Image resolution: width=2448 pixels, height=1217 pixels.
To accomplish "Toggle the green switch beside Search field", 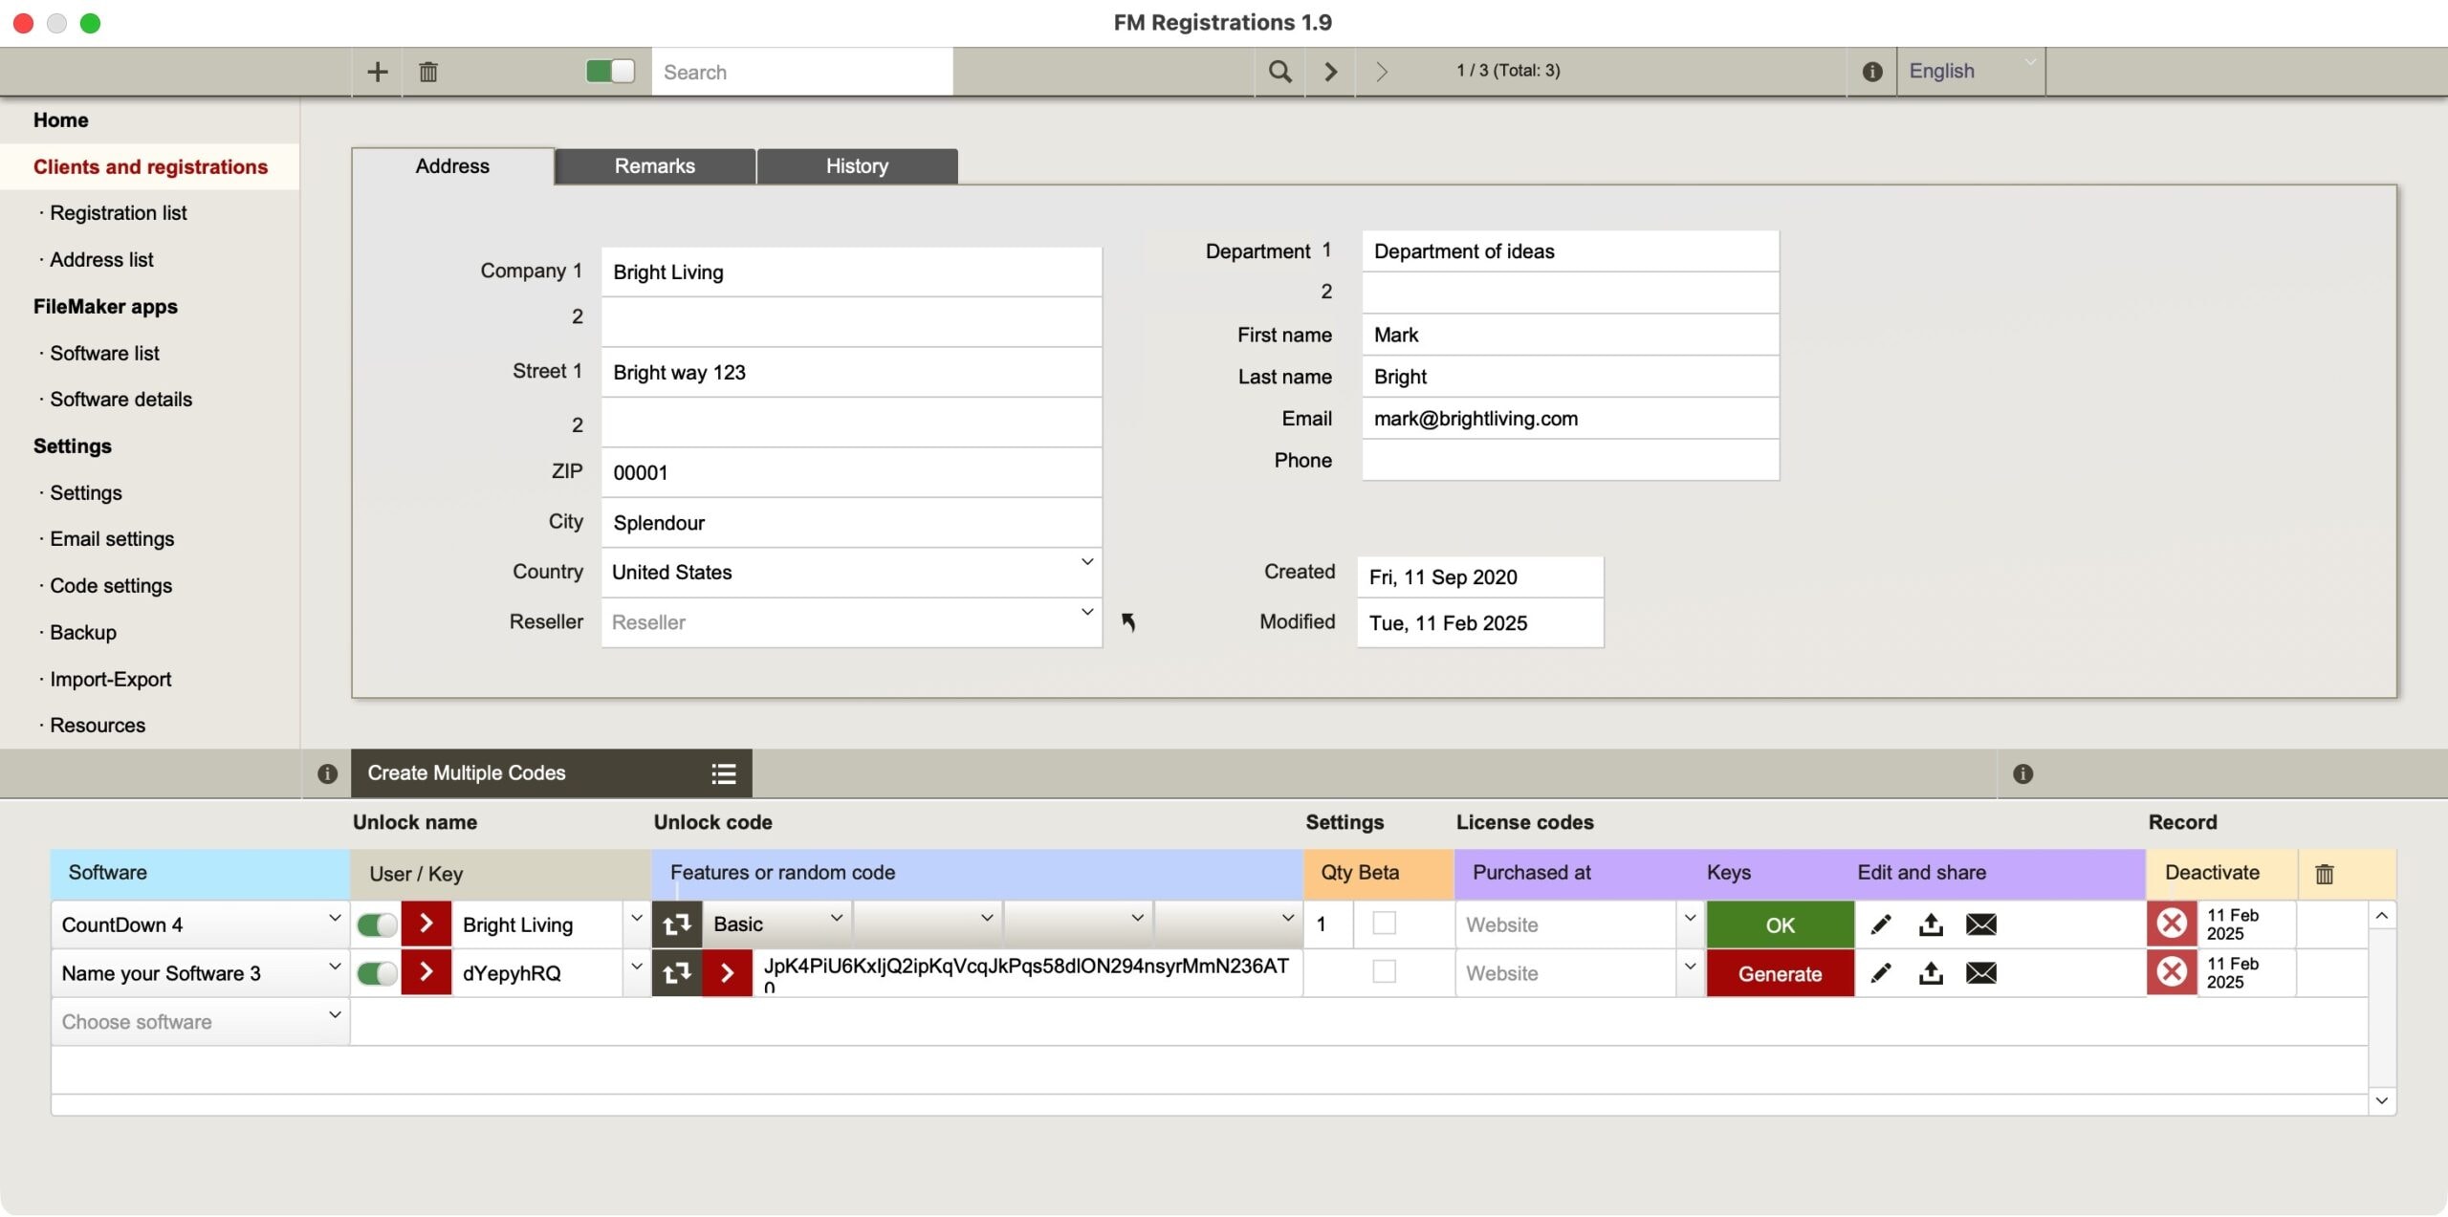I will (x=610, y=72).
